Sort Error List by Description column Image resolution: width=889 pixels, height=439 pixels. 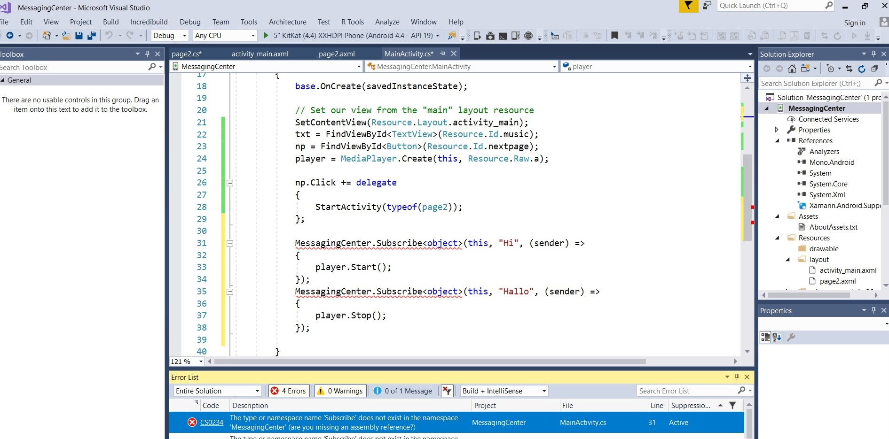coord(350,405)
